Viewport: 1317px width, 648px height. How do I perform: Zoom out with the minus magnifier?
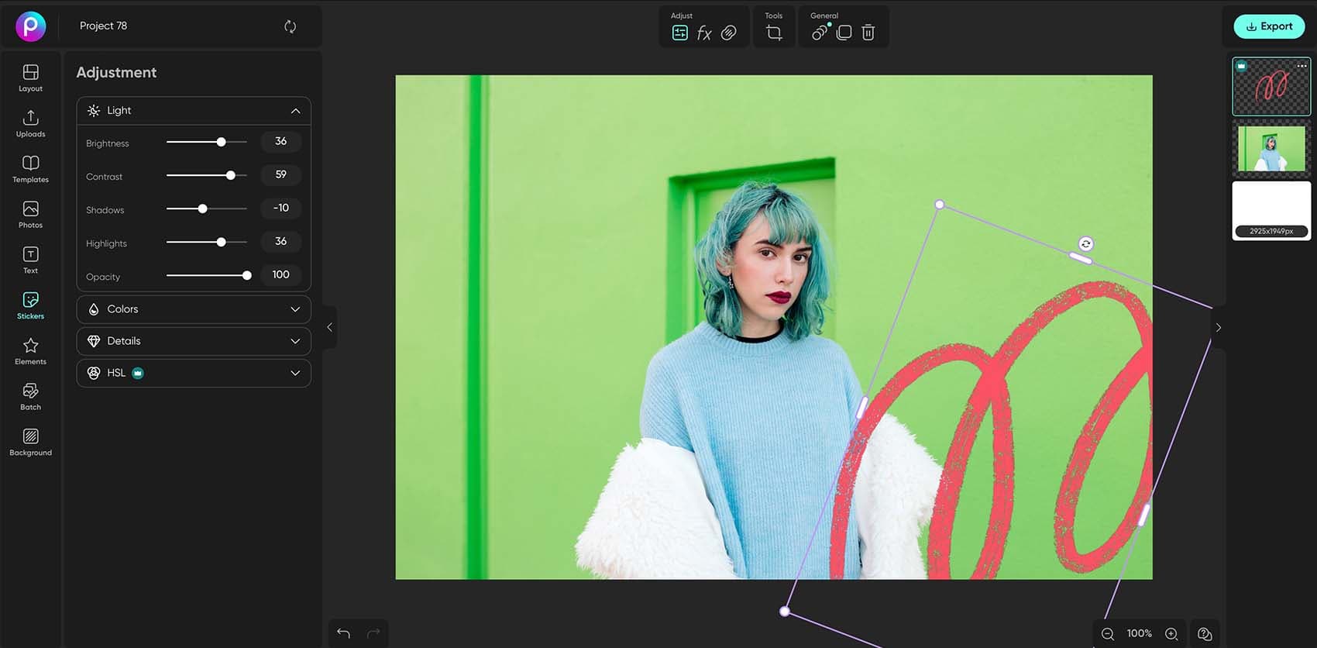coord(1108,634)
